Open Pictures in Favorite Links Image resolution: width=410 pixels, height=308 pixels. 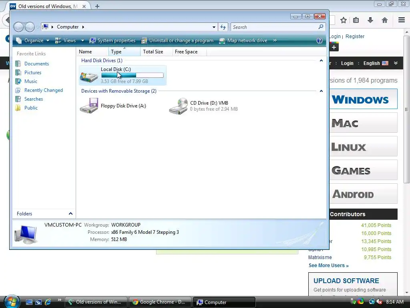click(33, 73)
